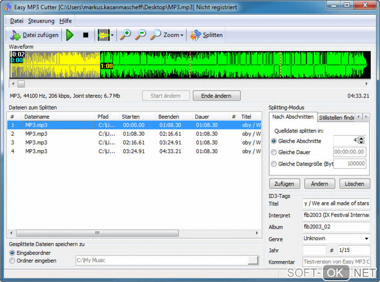The image size is (380, 282).
Task: Zoom in with the plus magnifier
Action: pos(126,35)
